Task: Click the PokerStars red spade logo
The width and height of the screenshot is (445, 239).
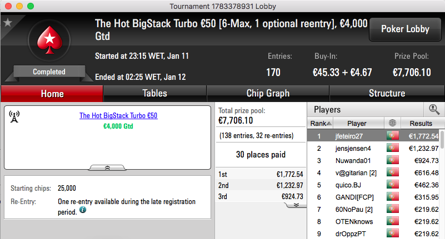Action: pyautogui.click(x=49, y=40)
